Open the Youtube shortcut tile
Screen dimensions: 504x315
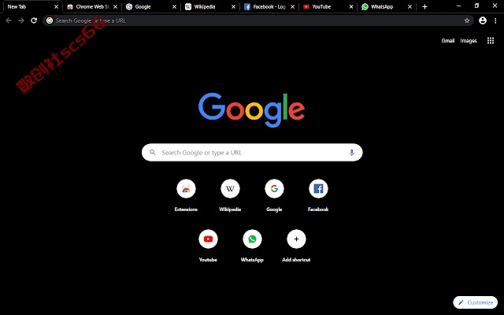(208, 239)
